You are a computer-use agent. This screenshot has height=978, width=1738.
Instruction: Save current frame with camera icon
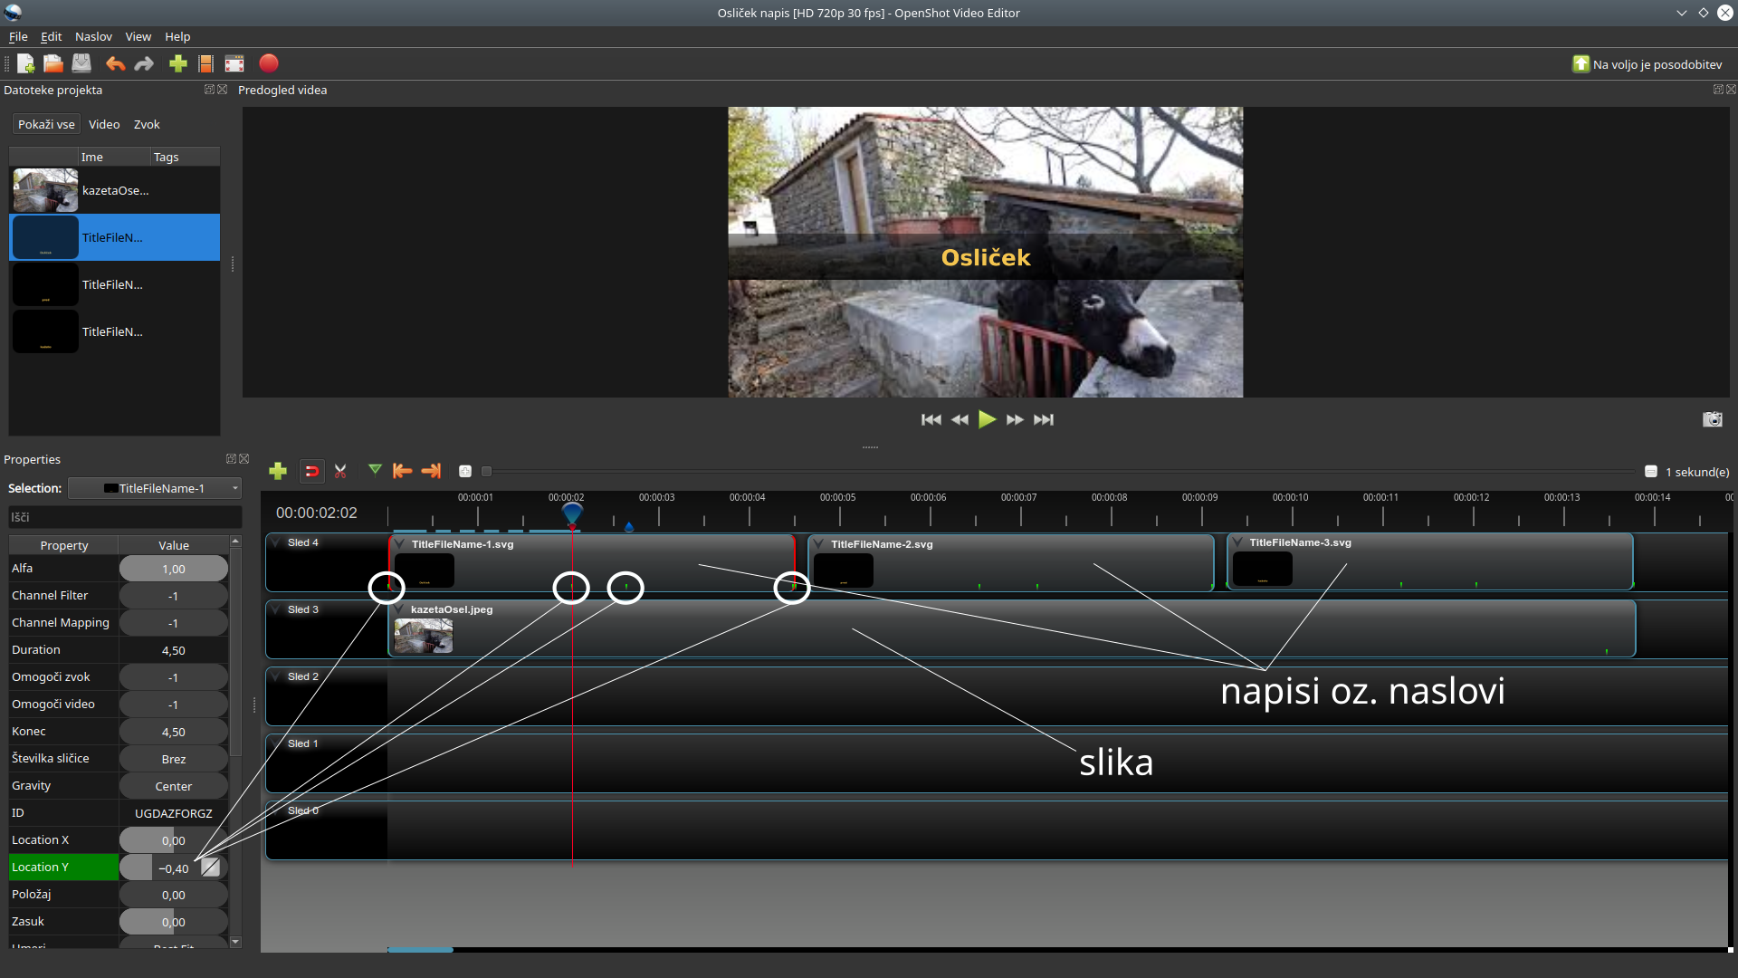click(1713, 419)
